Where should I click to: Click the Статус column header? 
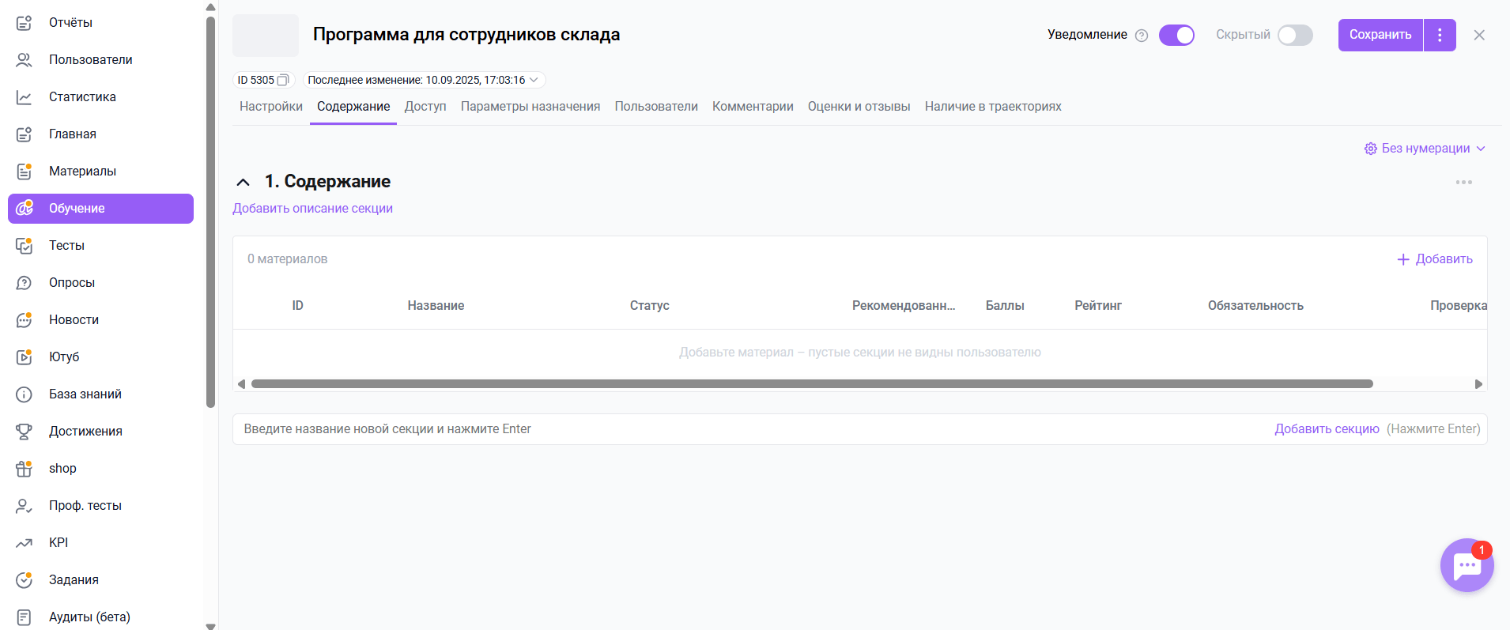[x=650, y=306]
